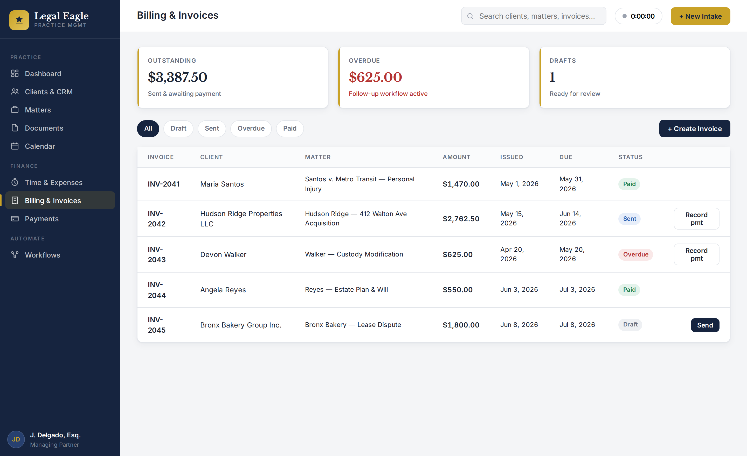Click the Clients & CRM people icon
The image size is (747, 456).
(x=15, y=92)
